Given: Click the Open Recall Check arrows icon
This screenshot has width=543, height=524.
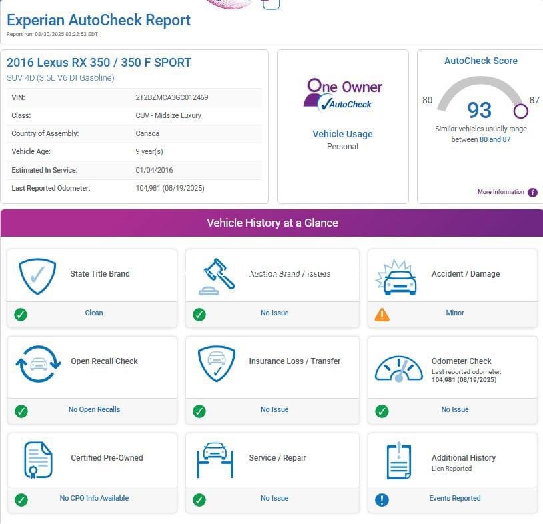Looking at the screenshot, I should coord(39,364).
